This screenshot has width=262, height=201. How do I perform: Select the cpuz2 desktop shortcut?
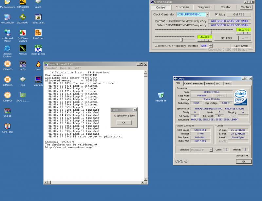[x=38, y=4]
